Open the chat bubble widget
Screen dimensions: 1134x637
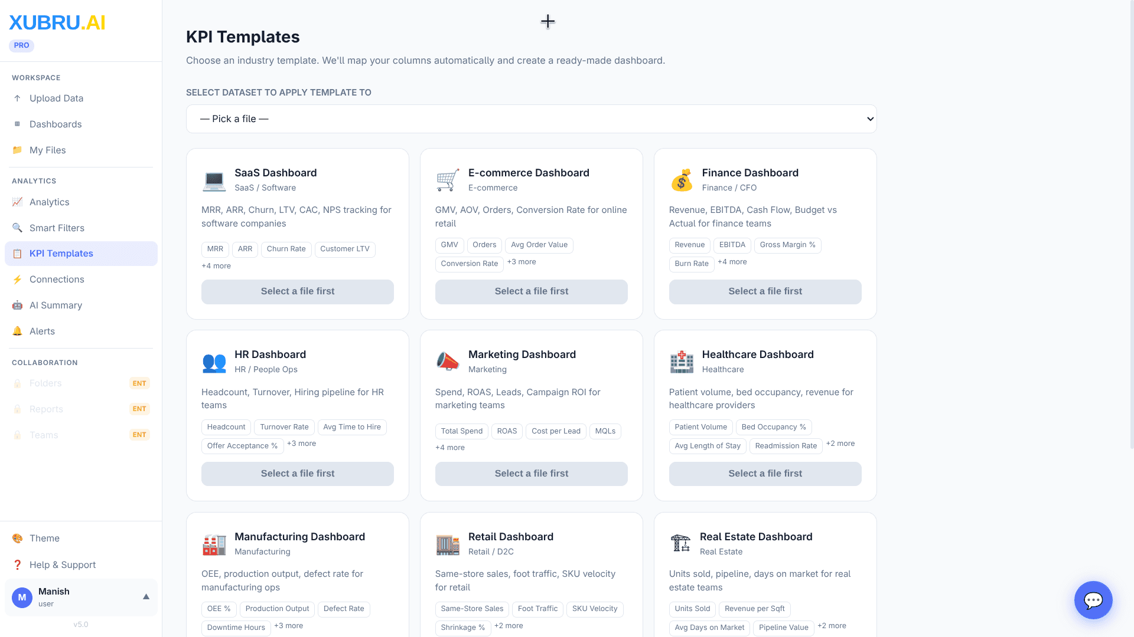click(1093, 600)
